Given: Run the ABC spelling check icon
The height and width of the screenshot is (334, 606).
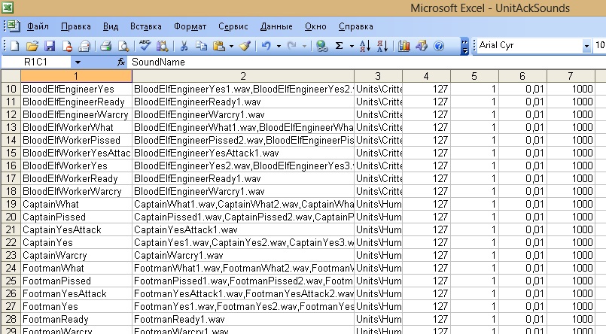Looking at the screenshot, I should tap(145, 46).
